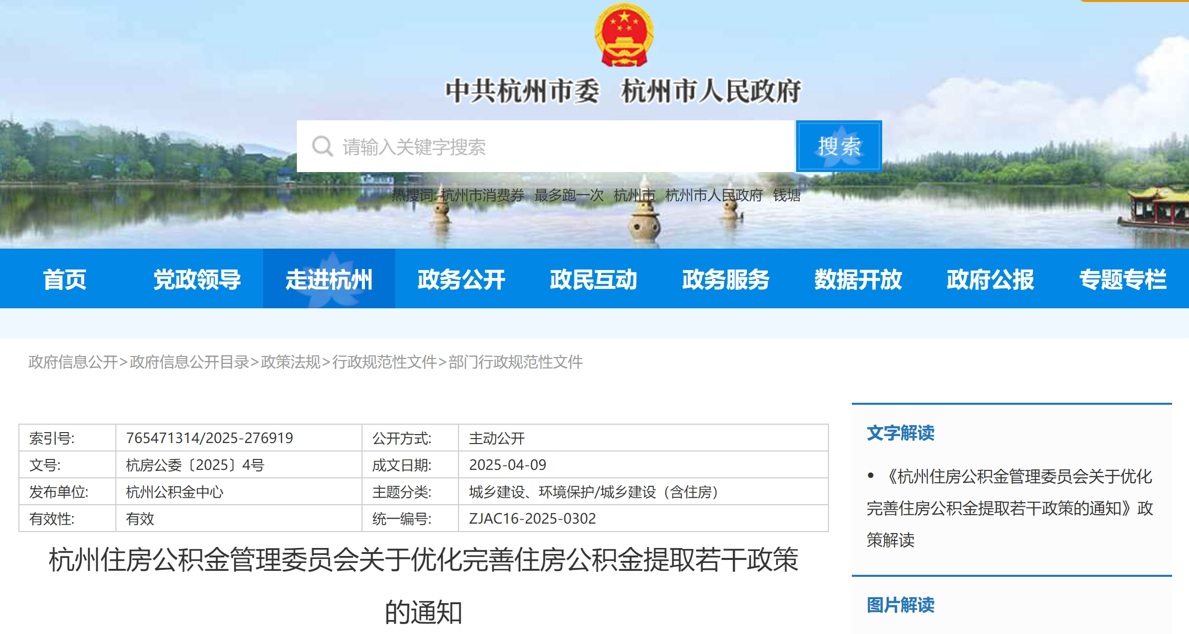Click the 有效性 label cell
Screen dimensions: 1189x634
67,519
